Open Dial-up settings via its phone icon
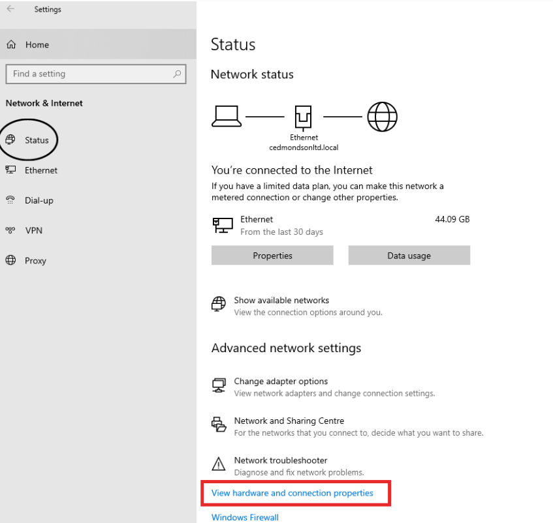 point(10,200)
